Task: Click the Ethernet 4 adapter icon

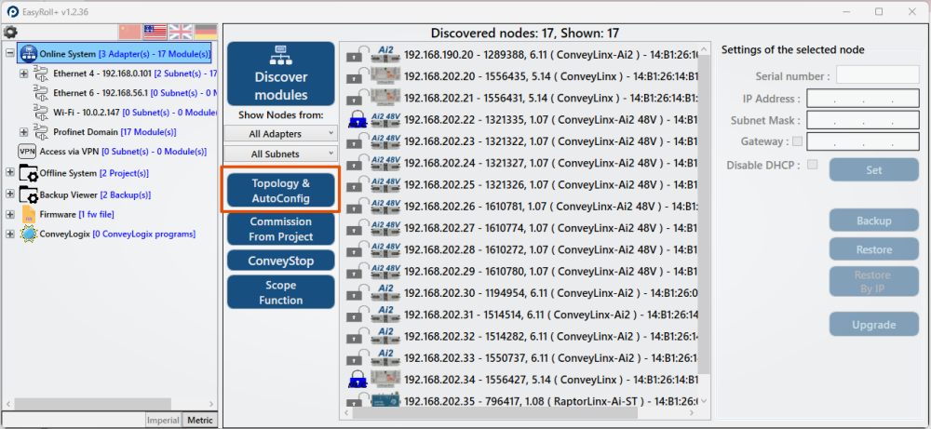Action: tap(40, 74)
